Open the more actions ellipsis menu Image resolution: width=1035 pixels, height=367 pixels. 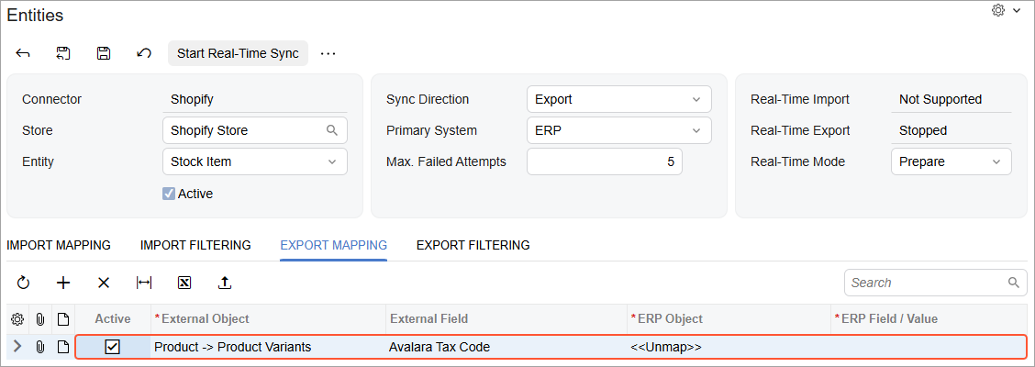(x=328, y=53)
